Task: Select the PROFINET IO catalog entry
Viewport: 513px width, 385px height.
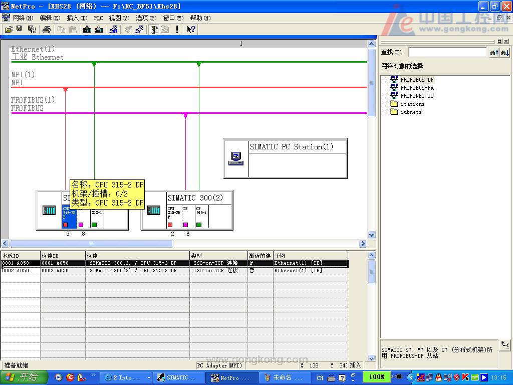Action: [417, 96]
